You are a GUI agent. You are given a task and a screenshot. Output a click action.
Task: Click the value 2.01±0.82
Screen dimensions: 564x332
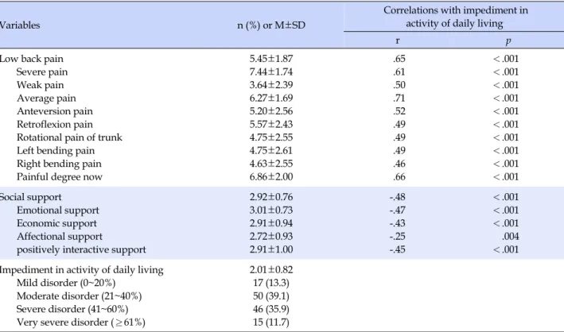[271, 270]
